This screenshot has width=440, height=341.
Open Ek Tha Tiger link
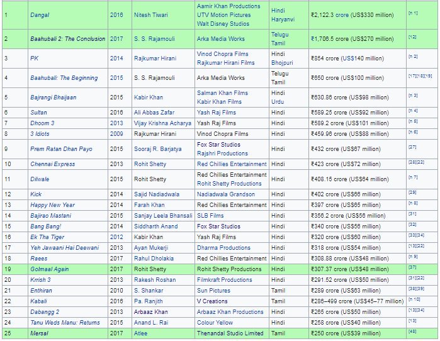[x=47, y=237]
